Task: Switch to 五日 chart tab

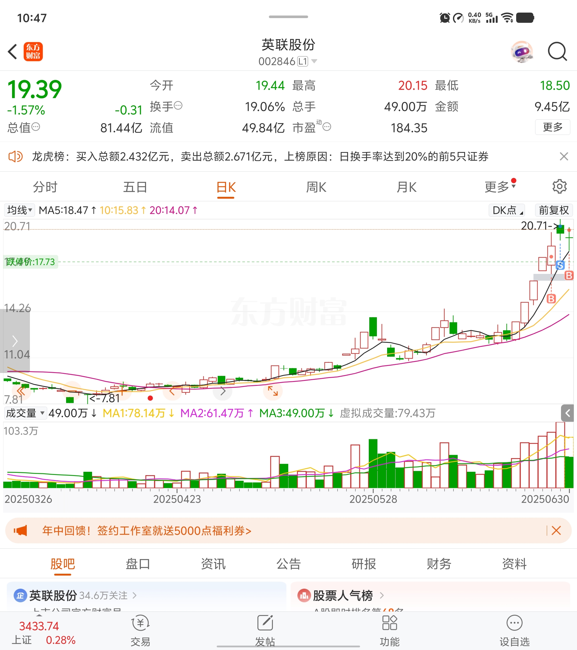Action: pyautogui.click(x=135, y=187)
